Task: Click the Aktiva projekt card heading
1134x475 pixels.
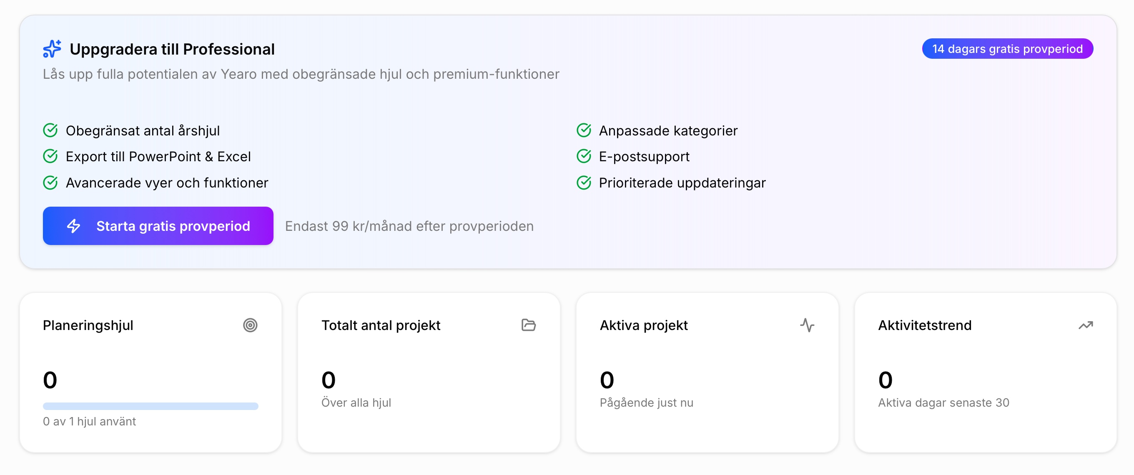Action: click(644, 325)
